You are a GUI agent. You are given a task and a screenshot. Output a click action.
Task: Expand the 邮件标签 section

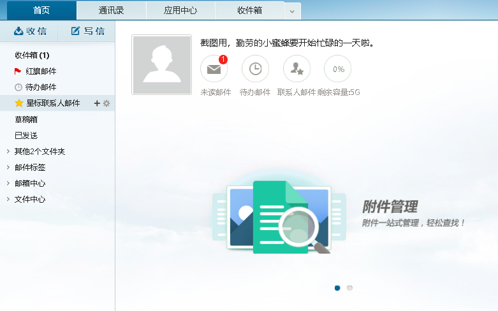8,168
